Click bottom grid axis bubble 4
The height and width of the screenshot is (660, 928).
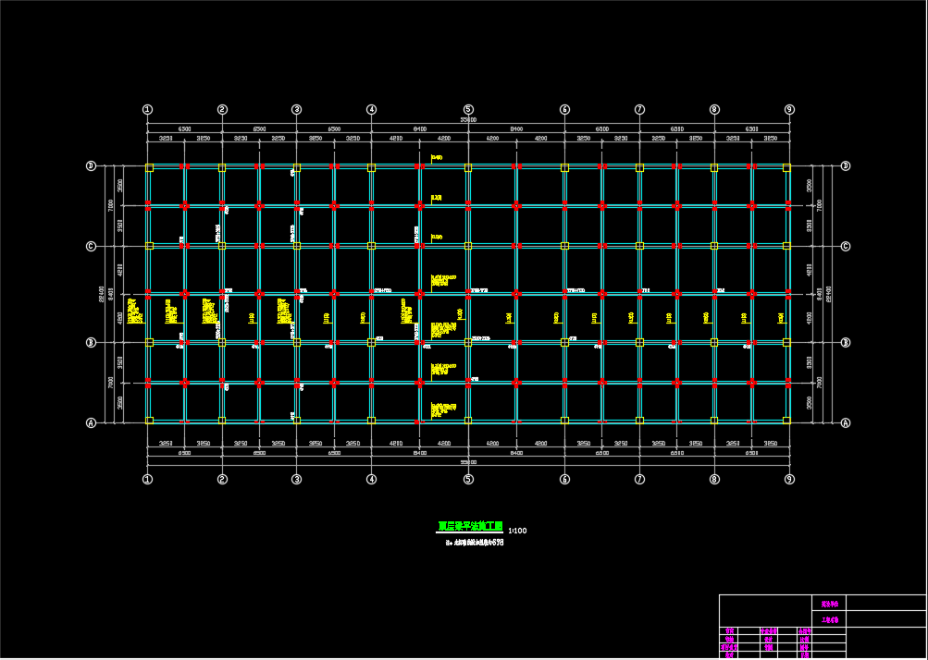click(371, 479)
